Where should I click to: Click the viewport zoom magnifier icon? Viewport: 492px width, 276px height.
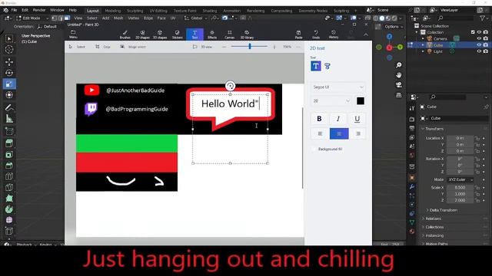pos(398,65)
